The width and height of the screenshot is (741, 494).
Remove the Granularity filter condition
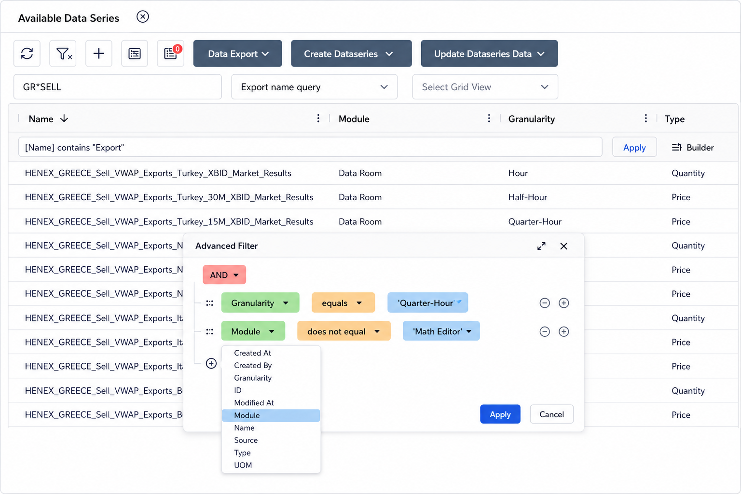545,303
